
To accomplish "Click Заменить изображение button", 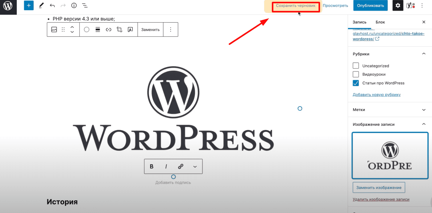I will [x=379, y=188].
